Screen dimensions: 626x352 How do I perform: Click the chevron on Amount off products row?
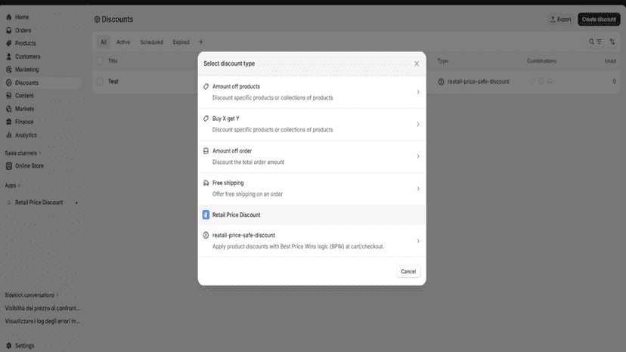click(418, 92)
